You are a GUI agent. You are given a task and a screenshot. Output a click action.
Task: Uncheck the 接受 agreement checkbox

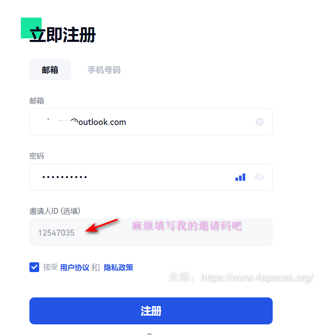coord(34,267)
